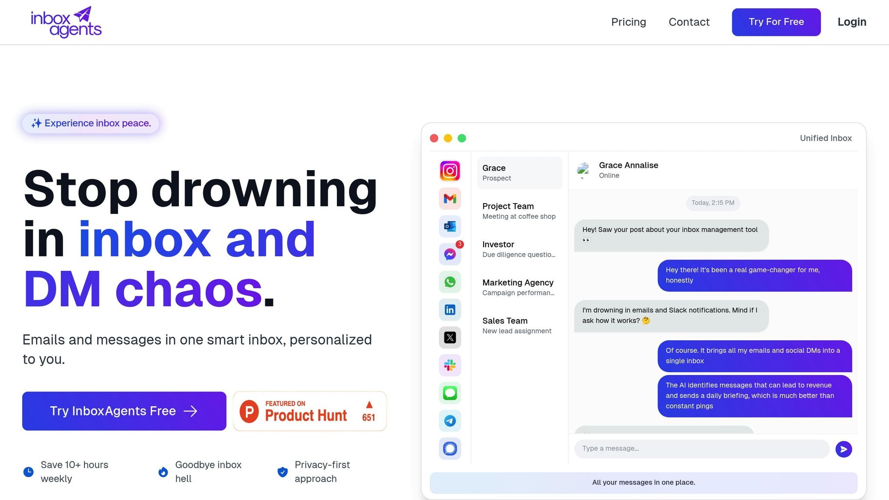The height and width of the screenshot is (500, 889).
Task: Open the Investor conversation thread
Action: point(518,249)
